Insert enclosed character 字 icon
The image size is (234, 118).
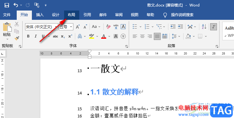[123, 36]
